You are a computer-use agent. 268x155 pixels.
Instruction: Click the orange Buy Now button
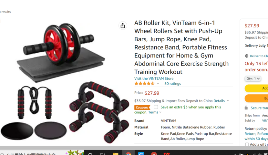(x=256, y=98)
